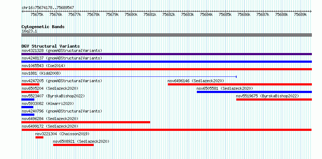The height and width of the screenshot is (159, 322).
Task: Click the red nsv5519675 variant bar
Action: coord(274,100)
